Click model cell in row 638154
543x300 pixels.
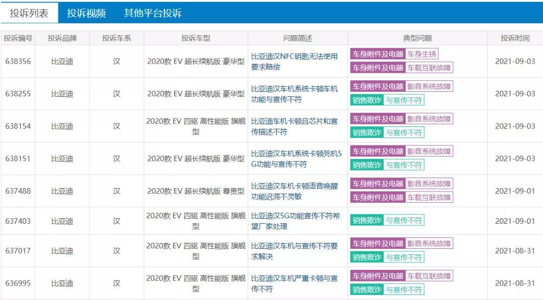[196, 126]
